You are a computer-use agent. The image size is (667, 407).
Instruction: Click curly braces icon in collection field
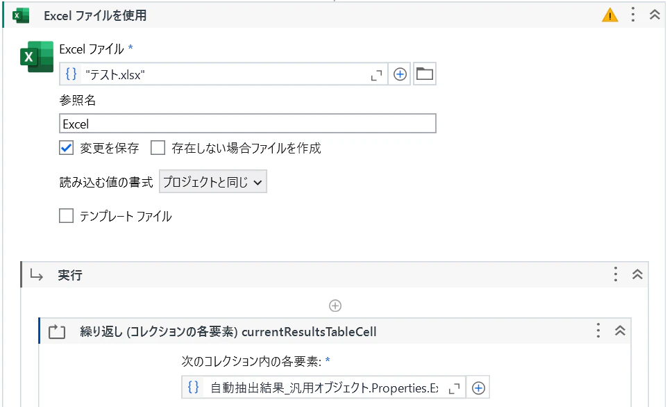coord(193,388)
